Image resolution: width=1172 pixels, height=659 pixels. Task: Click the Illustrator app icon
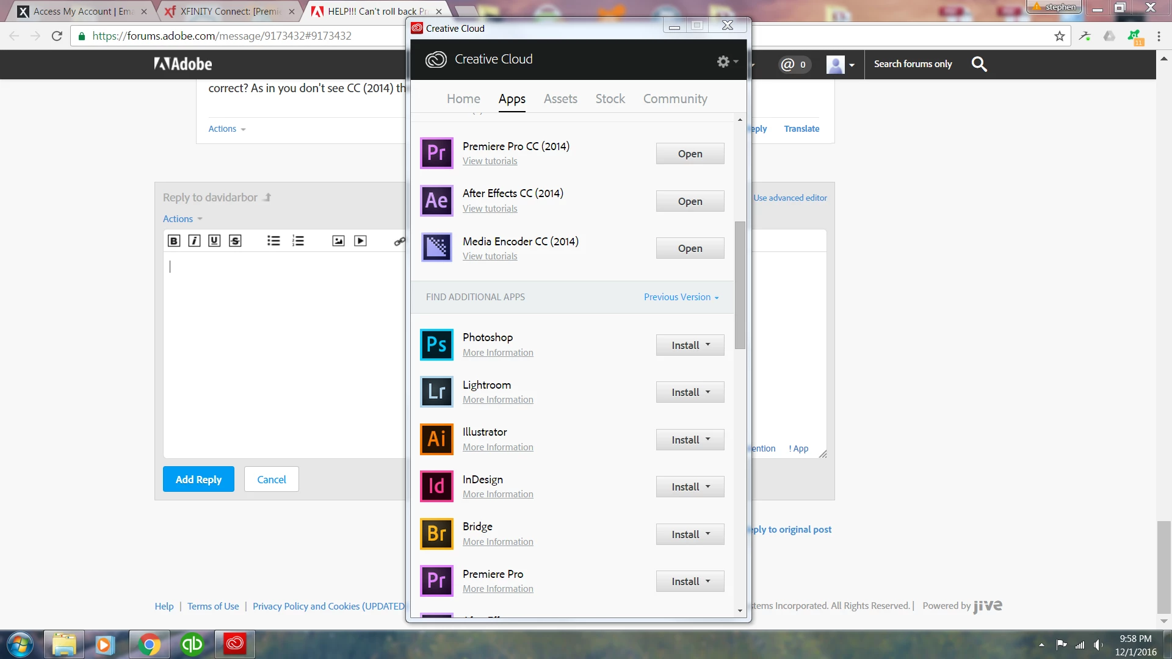pos(436,439)
